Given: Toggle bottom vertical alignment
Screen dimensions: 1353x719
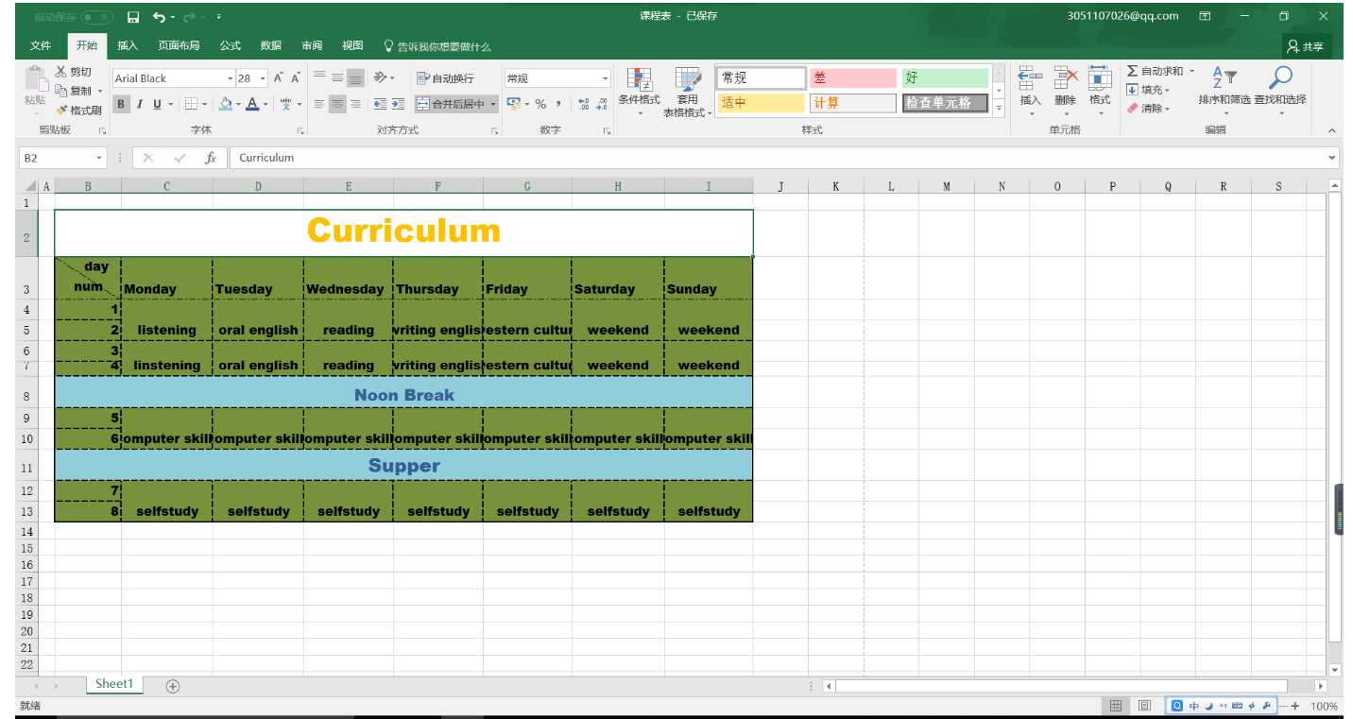Looking at the screenshot, I should point(355,77).
